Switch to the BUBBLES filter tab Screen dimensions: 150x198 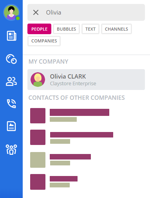tap(66, 29)
